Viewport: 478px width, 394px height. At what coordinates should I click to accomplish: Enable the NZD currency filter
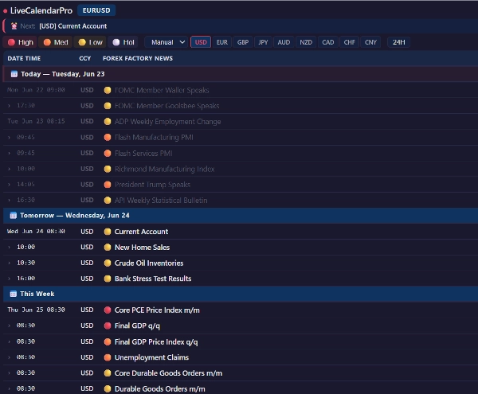pyautogui.click(x=306, y=42)
